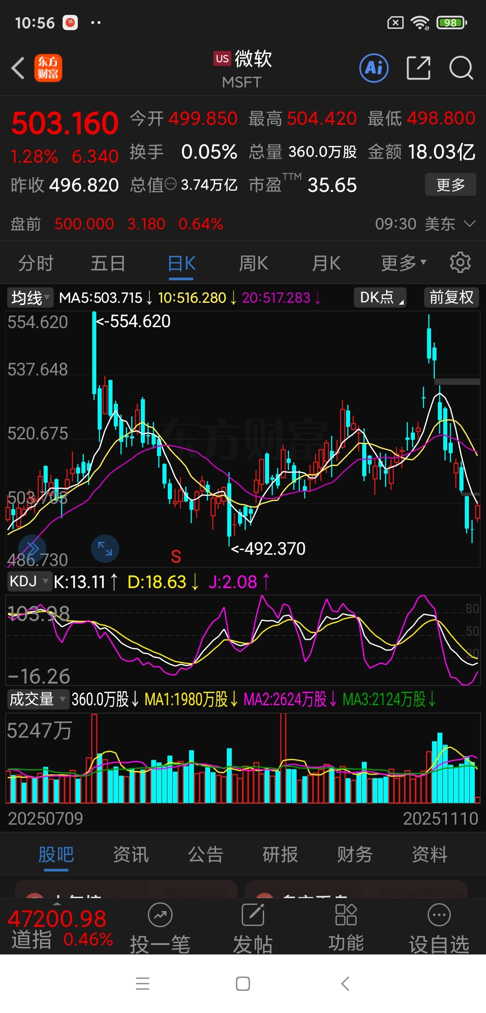Viewport: 486px width, 1013px height.
Task: Tap the 盘前 500.000 pre-market row
Action: [243, 224]
